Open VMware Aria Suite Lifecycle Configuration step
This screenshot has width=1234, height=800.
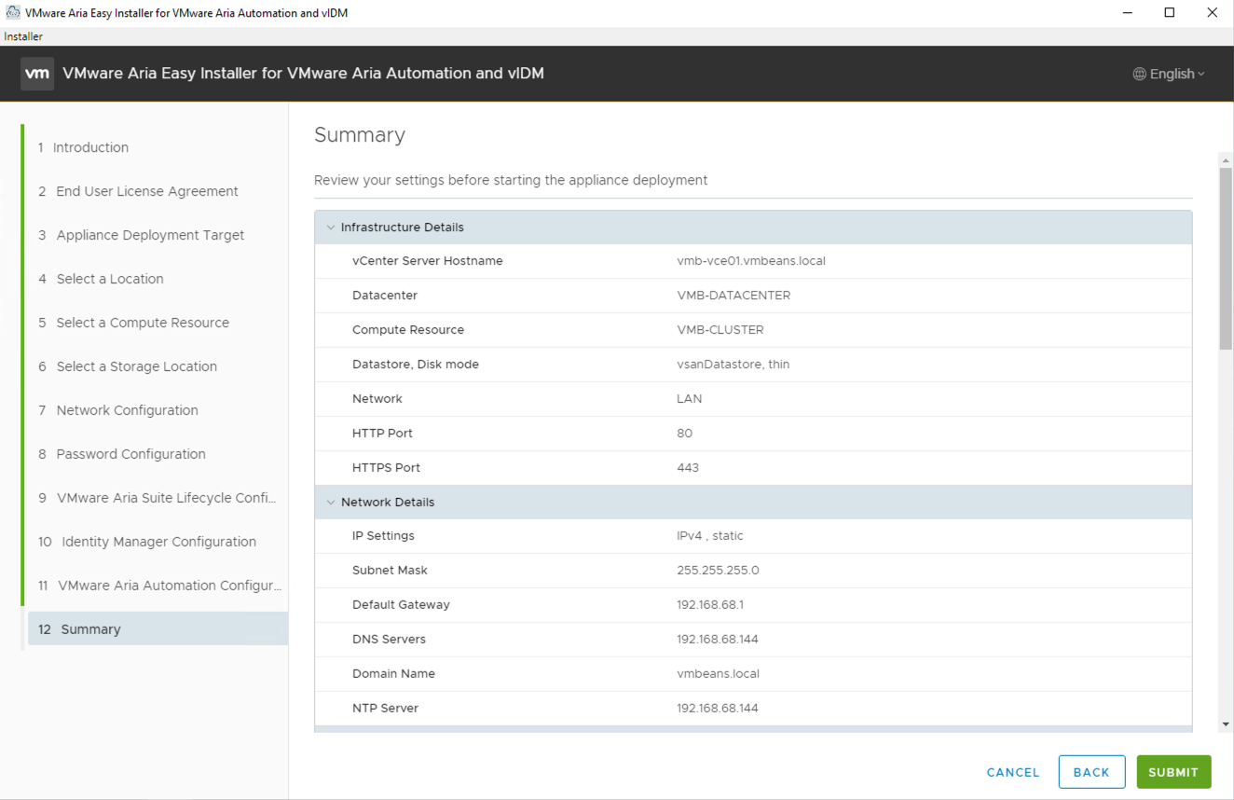(x=157, y=498)
